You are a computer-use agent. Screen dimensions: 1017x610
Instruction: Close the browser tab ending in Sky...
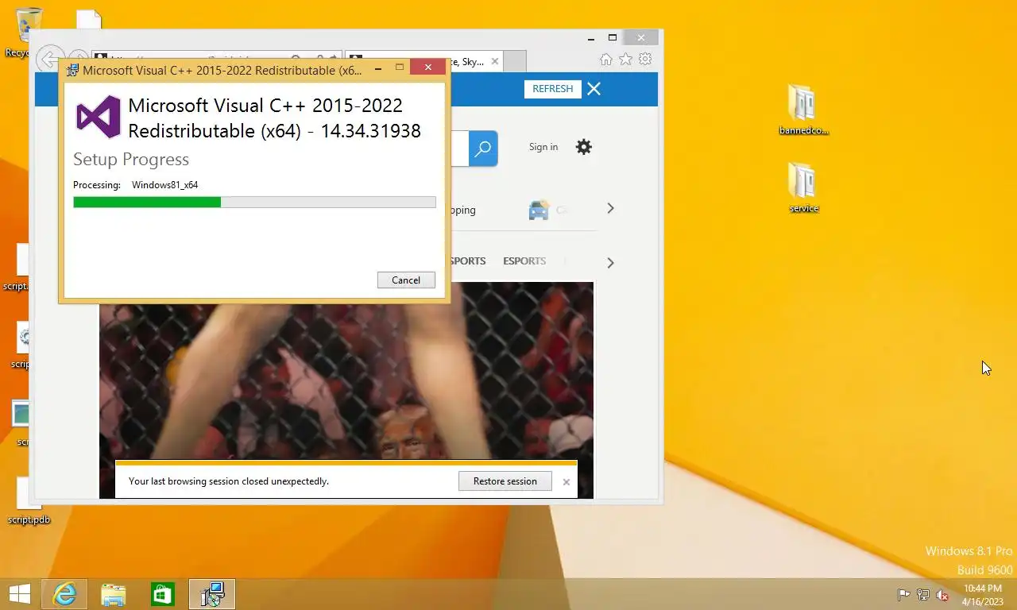tap(495, 61)
